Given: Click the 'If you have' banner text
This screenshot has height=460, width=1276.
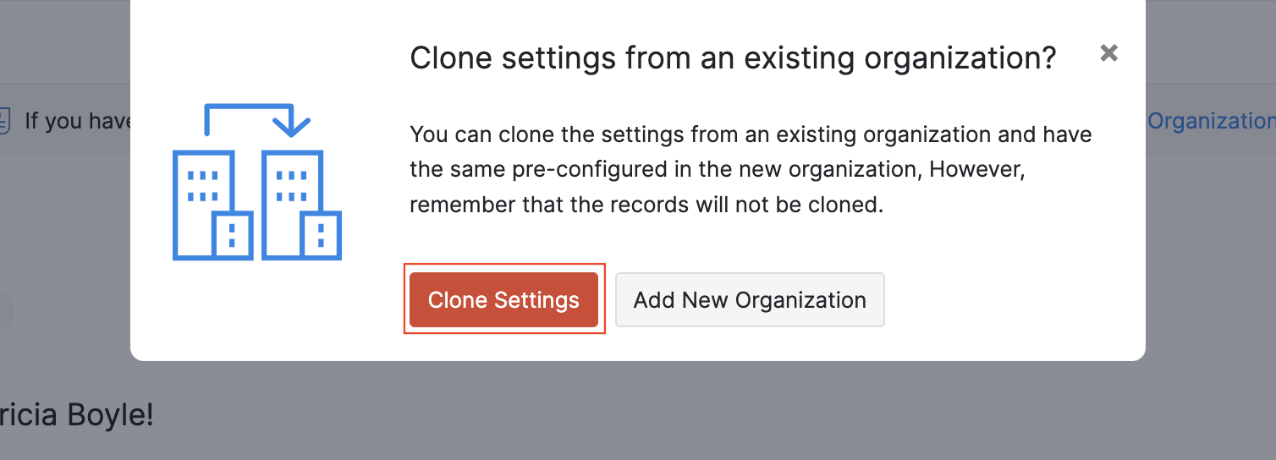Looking at the screenshot, I should [78, 121].
